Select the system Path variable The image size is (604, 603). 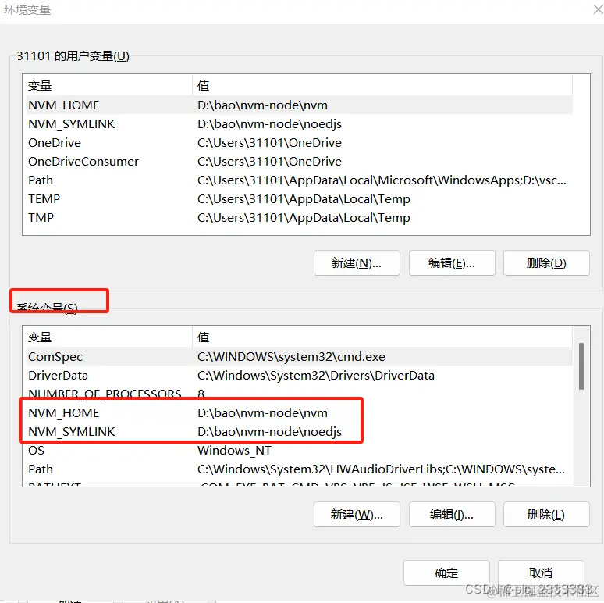[x=300, y=469]
